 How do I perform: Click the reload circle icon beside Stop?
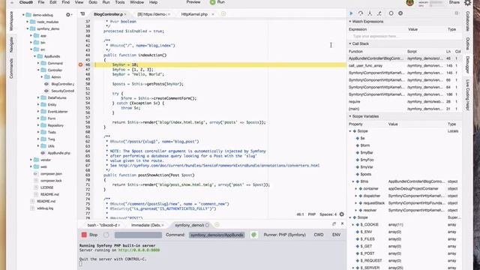point(106,235)
